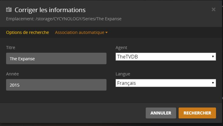The height and width of the screenshot is (126, 223).
Task: Click the caret next to Association automatique
Action: 106,33
